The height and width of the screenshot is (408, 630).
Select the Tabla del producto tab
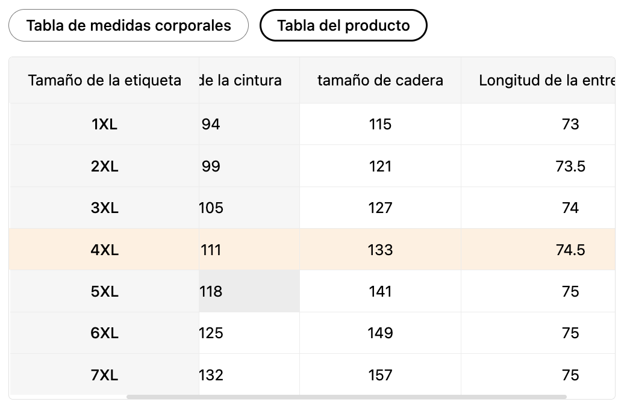pyautogui.click(x=343, y=25)
